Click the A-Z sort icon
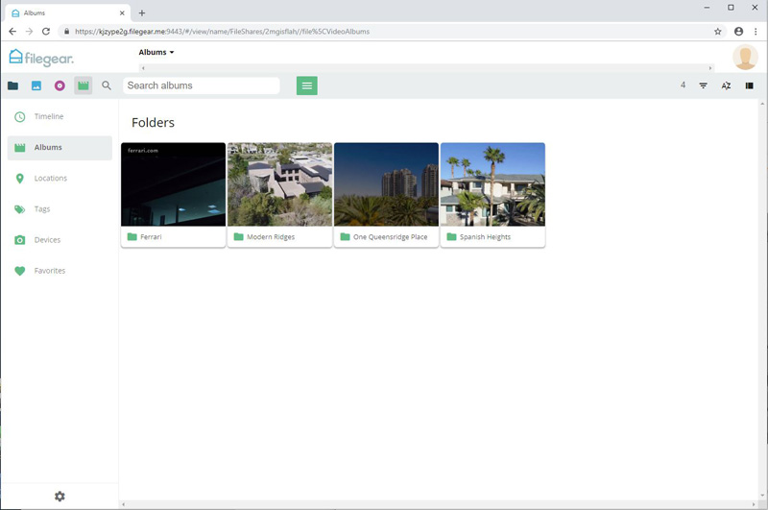 point(726,85)
